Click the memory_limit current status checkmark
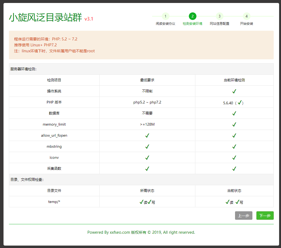Image resolution: width=281 pixels, height=248 pixels. click(234, 124)
